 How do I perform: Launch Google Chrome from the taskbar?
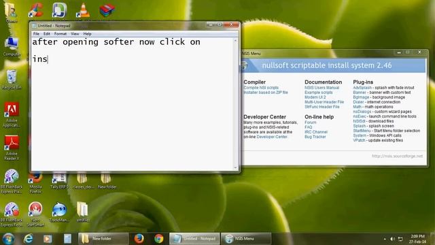pos(159,239)
